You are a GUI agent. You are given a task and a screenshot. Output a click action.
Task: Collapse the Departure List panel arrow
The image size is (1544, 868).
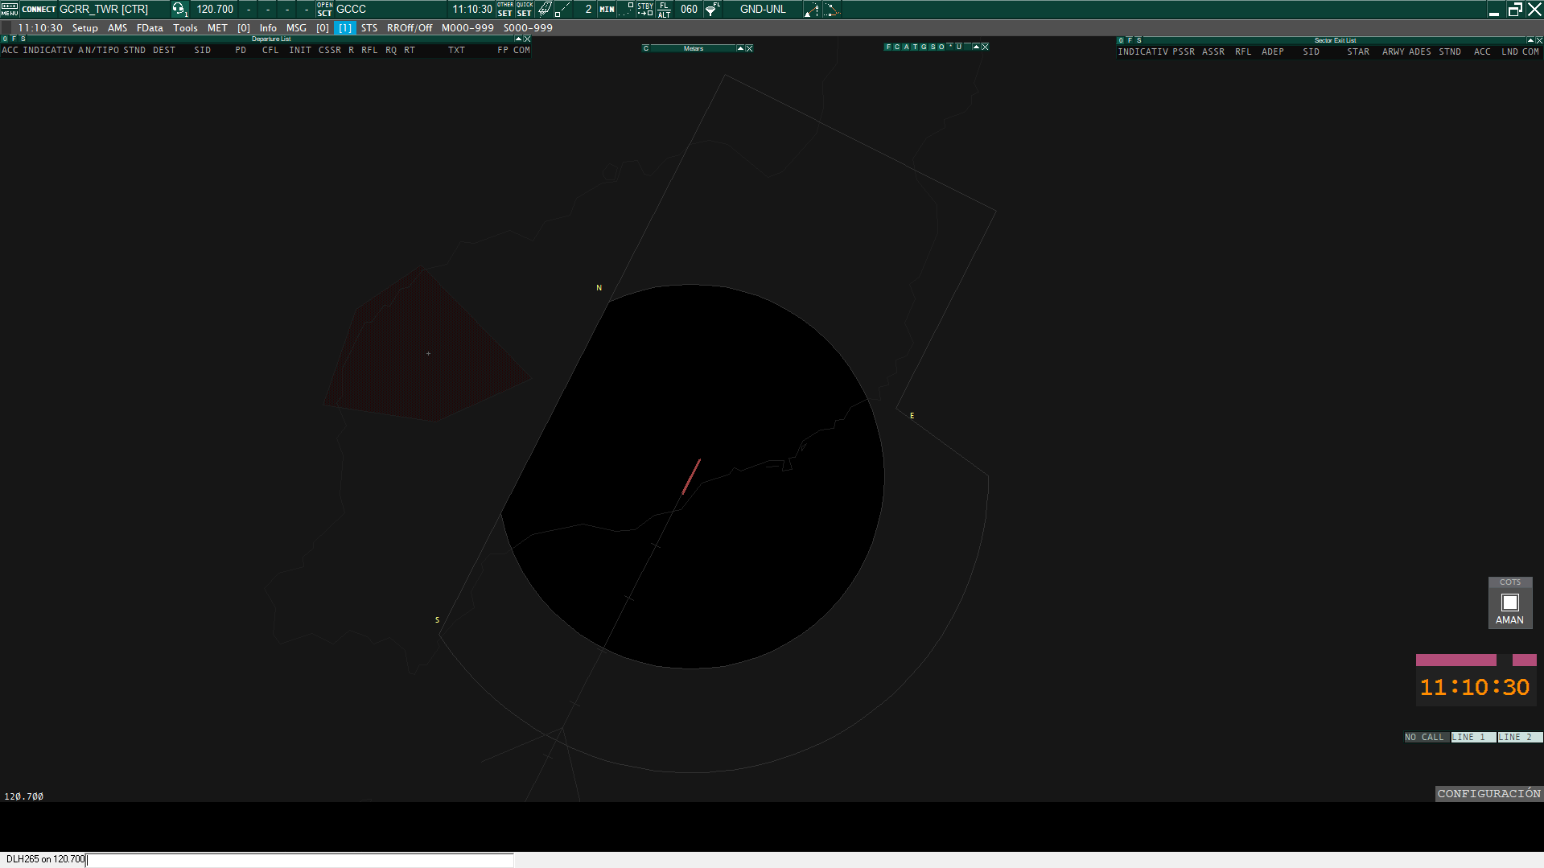coord(518,39)
